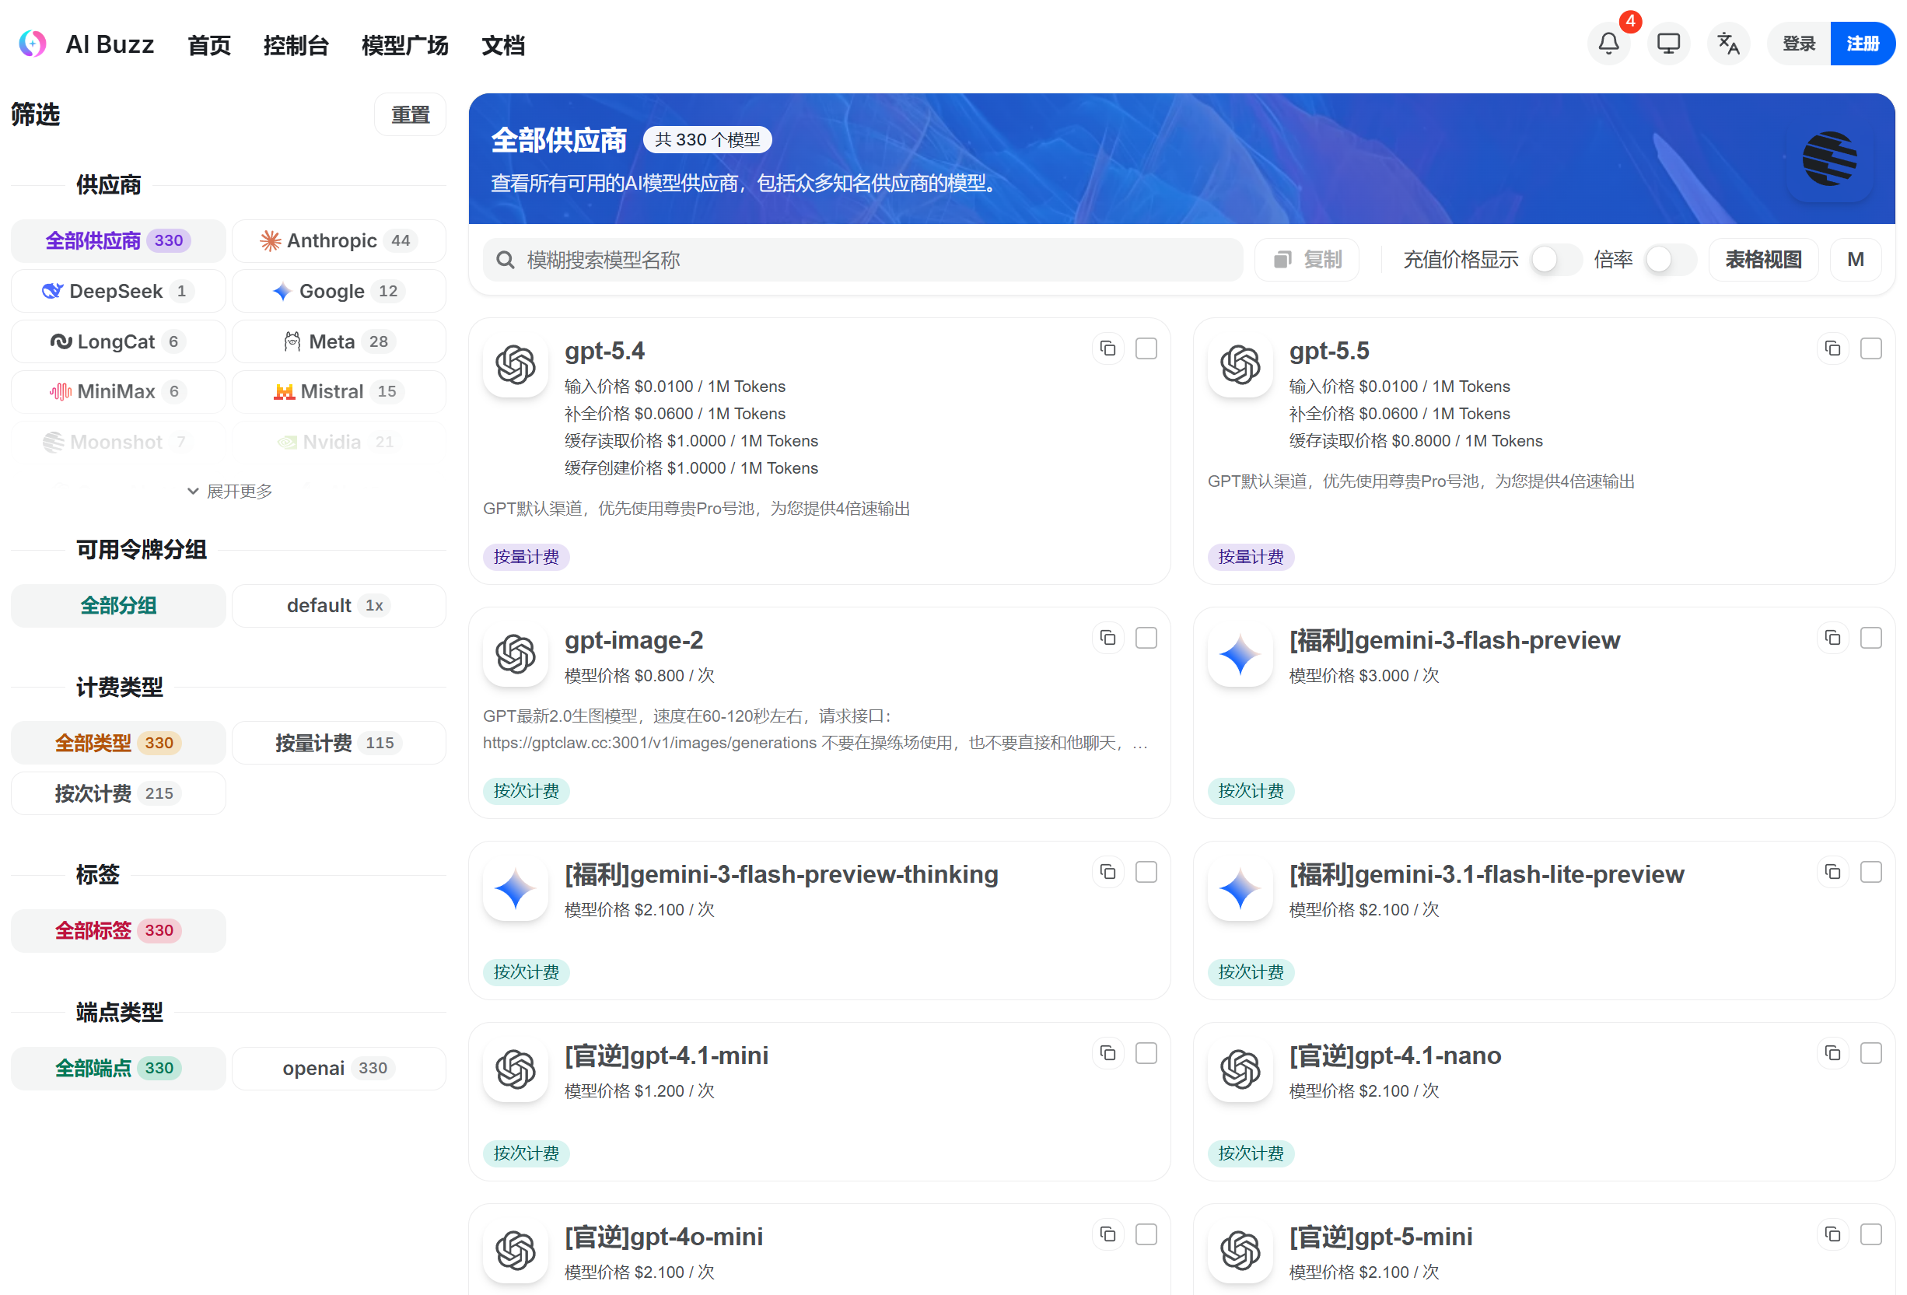This screenshot has width=1907, height=1295.
Task: Check the gpt-image-2 selection checkbox
Action: pyautogui.click(x=1146, y=638)
